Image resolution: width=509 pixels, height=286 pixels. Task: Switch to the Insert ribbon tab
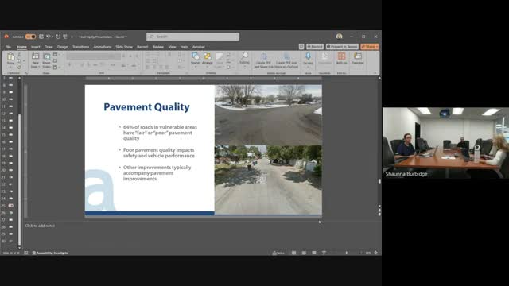[x=35, y=47]
